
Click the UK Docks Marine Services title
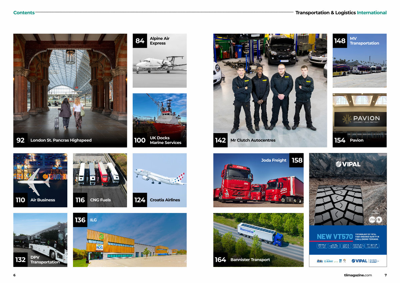(x=166, y=140)
